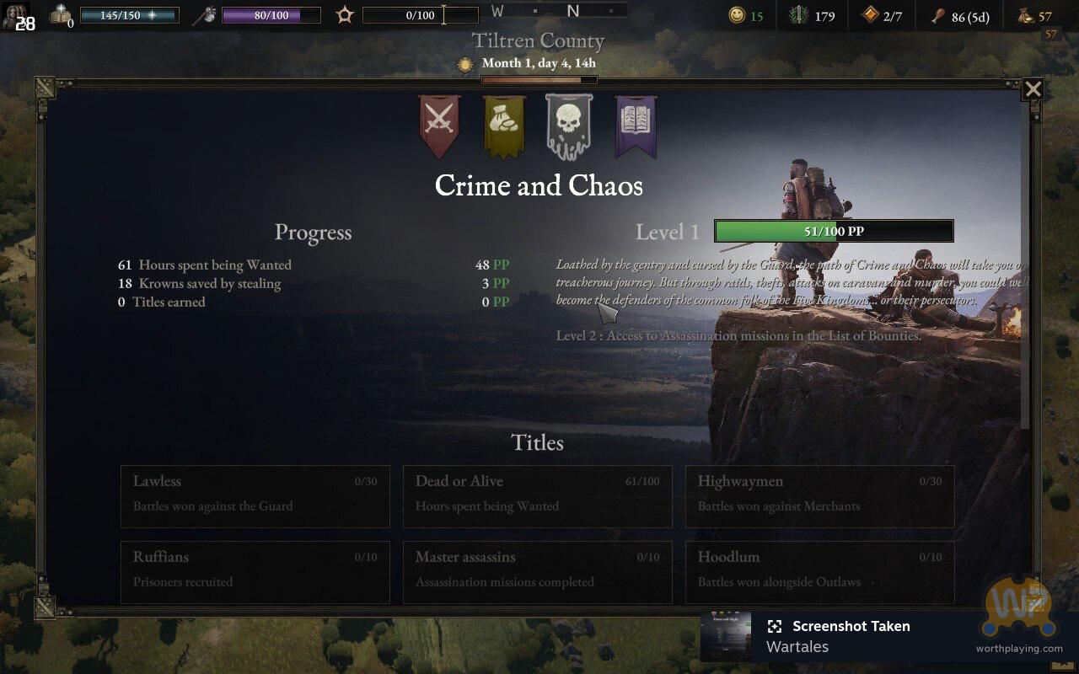
Task: Click the Screenshot Taken notification thumbnail
Action: [x=727, y=636]
